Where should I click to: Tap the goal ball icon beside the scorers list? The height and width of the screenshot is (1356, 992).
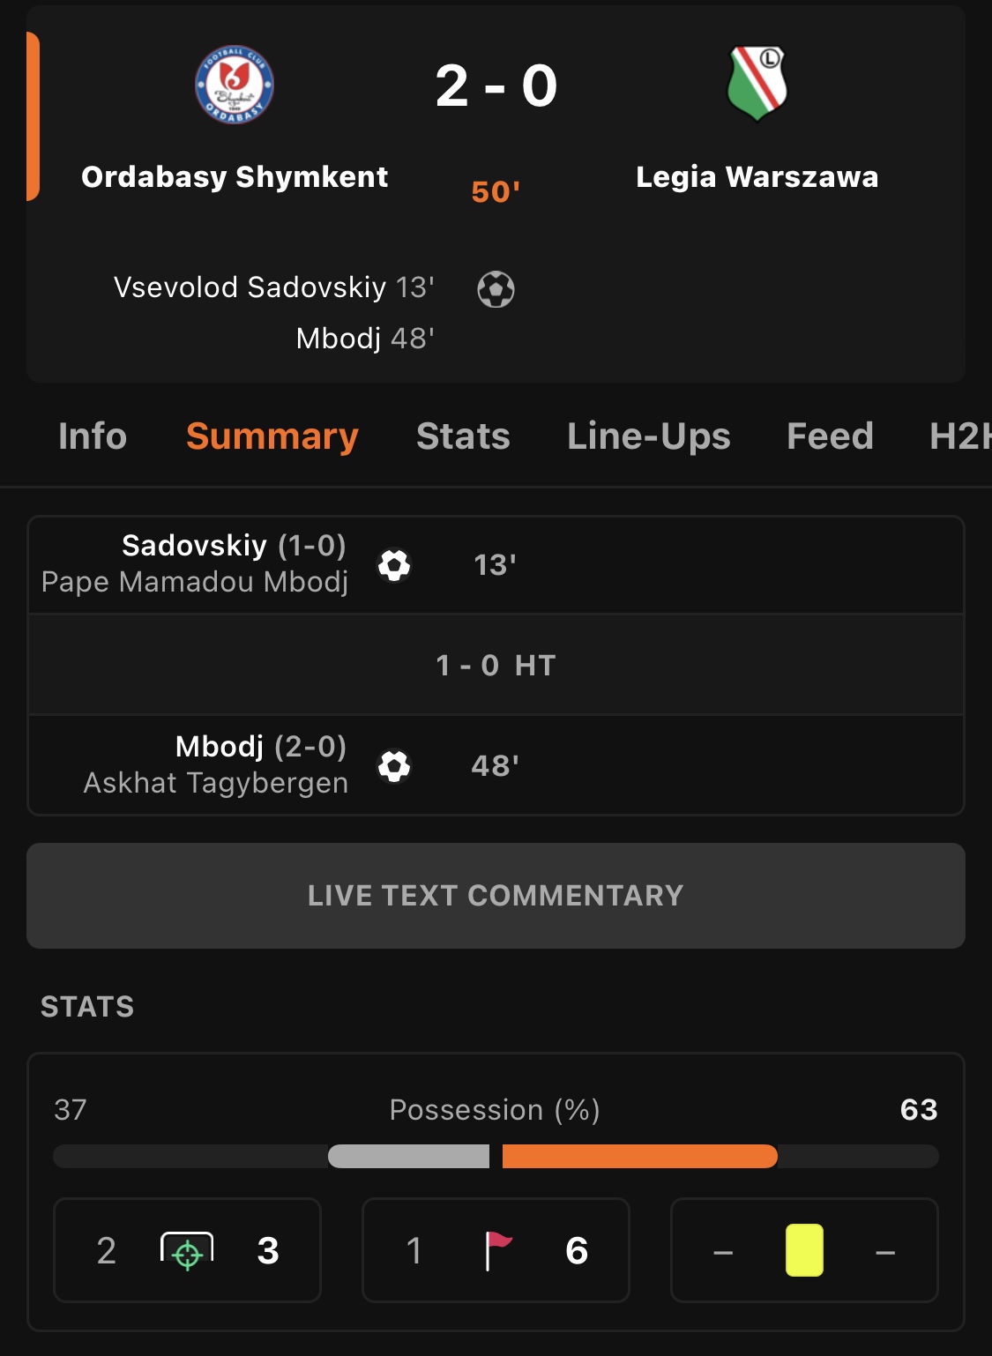coord(496,289)
